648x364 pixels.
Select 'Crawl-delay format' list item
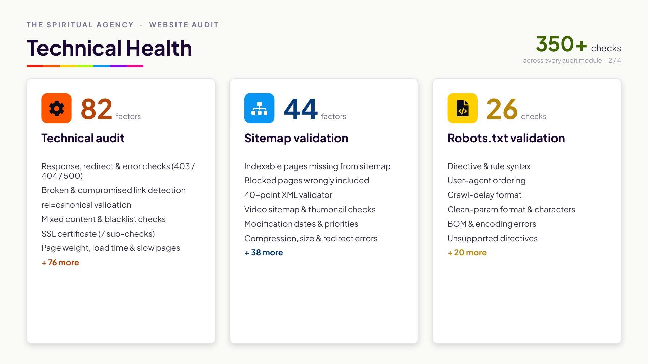484,195
